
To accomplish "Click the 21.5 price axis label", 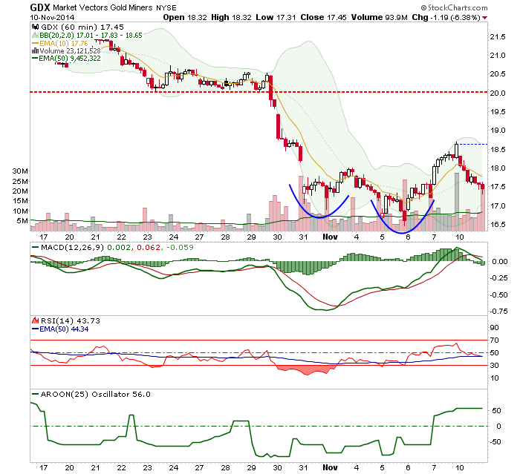I will click(498, 37).
